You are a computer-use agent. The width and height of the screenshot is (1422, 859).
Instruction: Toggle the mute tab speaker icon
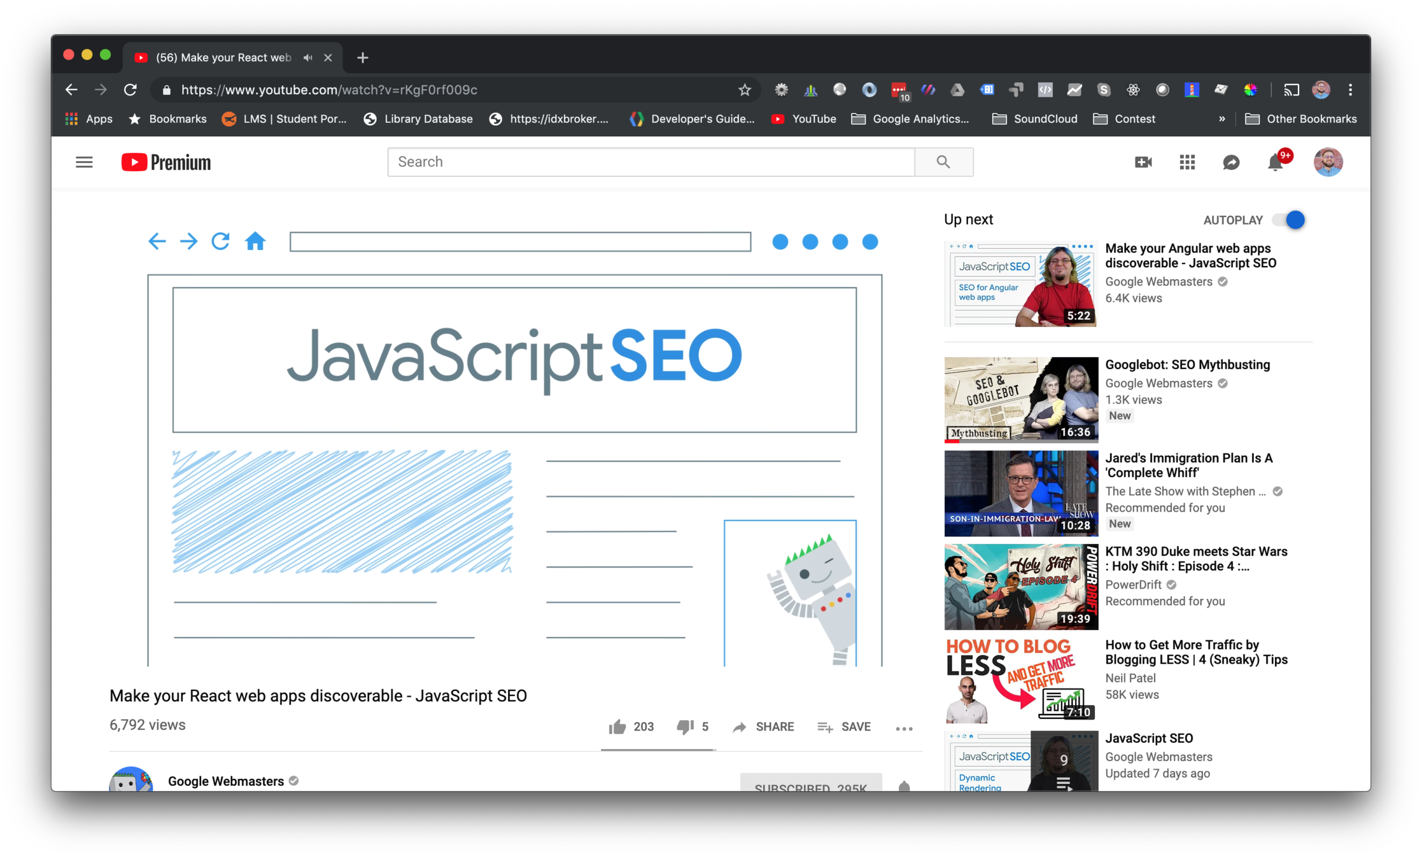pos(308,57)
